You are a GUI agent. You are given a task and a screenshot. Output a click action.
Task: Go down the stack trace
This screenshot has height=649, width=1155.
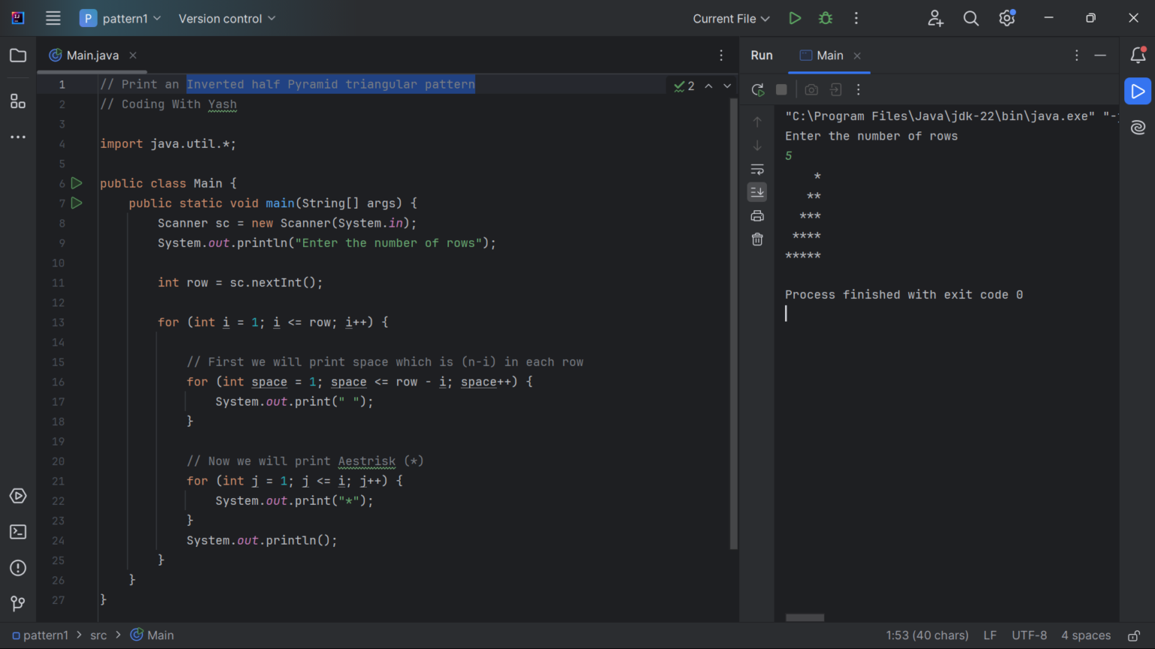tap(757, 146)
